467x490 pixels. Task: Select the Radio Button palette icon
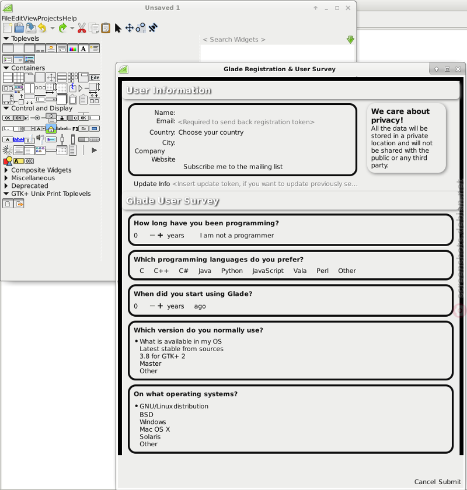tap(37, 118)
